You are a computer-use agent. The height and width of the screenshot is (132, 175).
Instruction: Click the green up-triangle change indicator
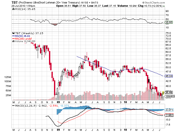(164, 6)
